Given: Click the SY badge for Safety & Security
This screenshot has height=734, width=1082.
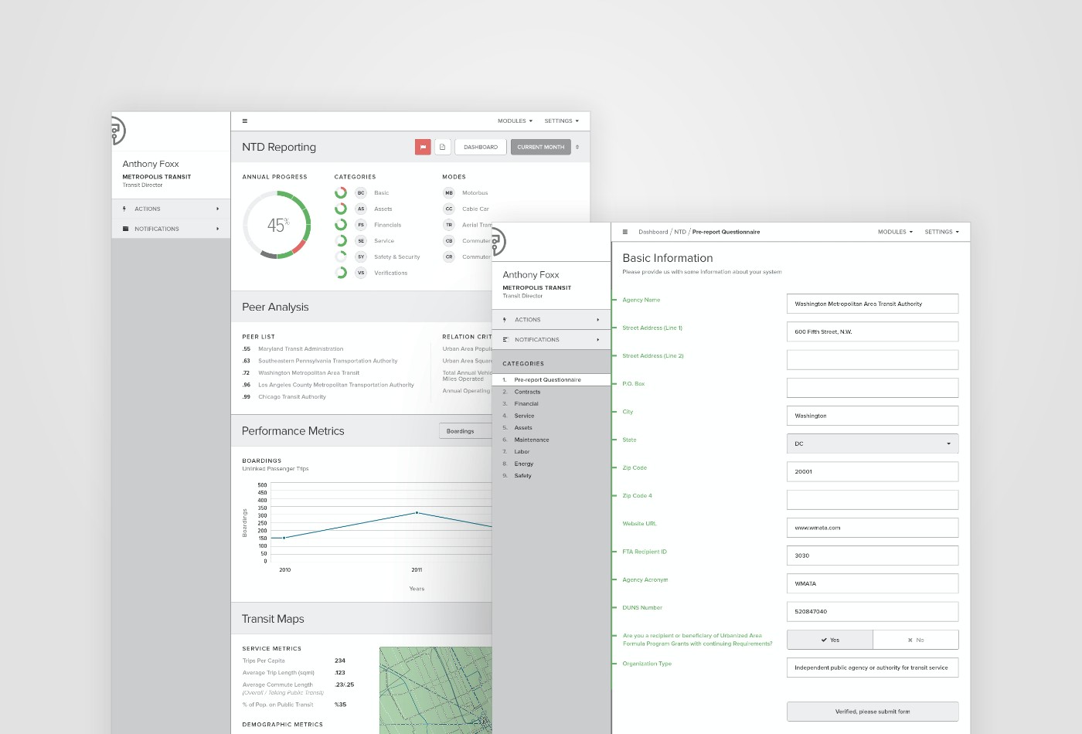Looking at the screenshot, I should pos(361,257).
